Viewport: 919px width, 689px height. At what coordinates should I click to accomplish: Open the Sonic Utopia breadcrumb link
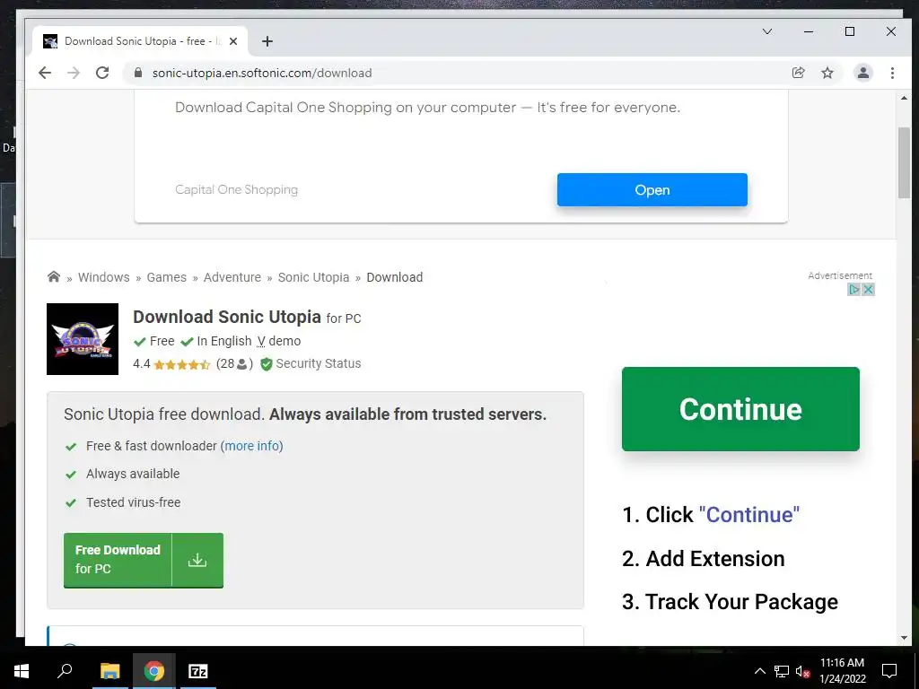point(313,277)
